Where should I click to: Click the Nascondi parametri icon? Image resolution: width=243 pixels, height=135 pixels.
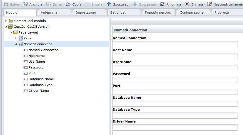tap(209, 4)
